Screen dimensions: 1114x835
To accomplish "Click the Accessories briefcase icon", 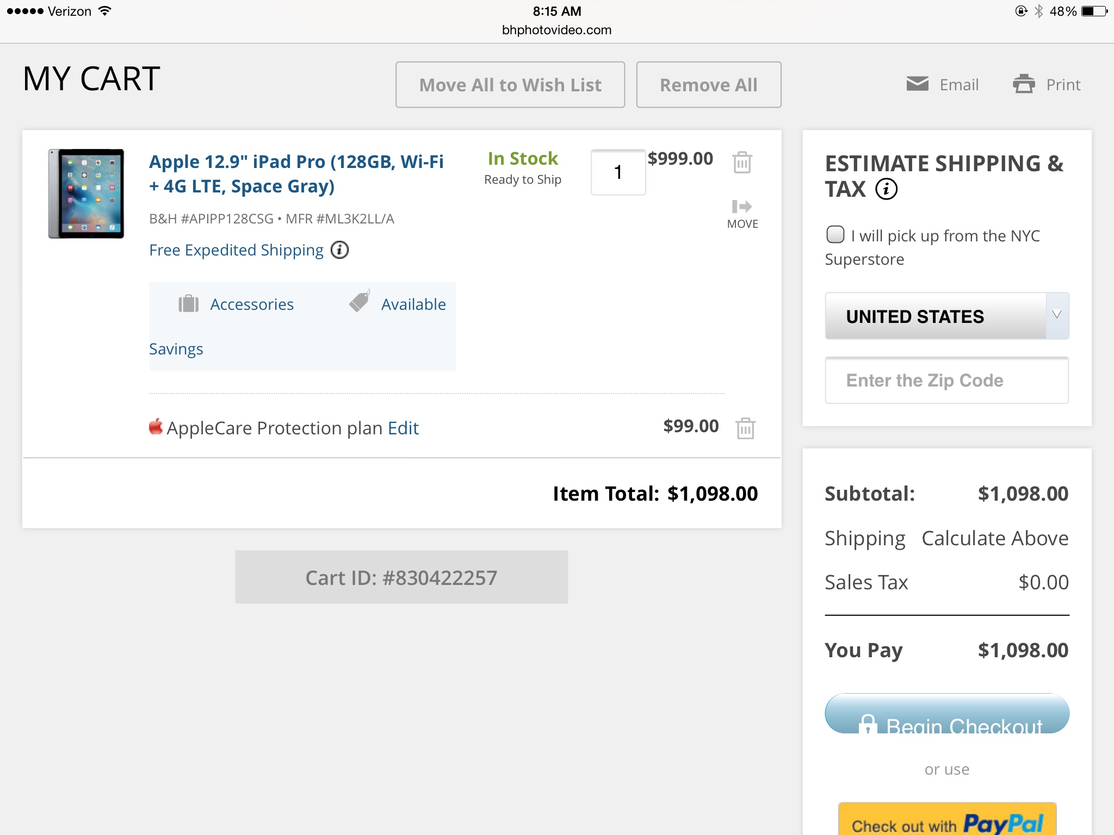I will click(x=189, y=303).
